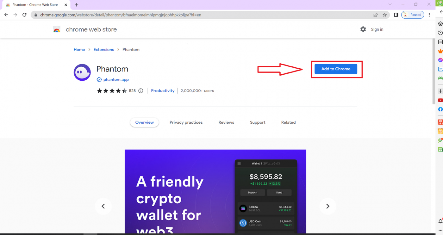Viewport: 443px width, 235px height.
Task: Click the rating info circle icon
Action: coord(141,91)
